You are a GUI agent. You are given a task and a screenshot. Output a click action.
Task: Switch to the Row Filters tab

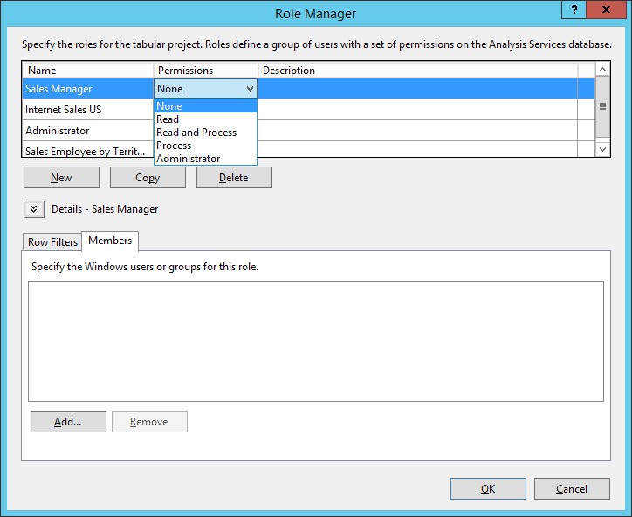pos(52,242)
